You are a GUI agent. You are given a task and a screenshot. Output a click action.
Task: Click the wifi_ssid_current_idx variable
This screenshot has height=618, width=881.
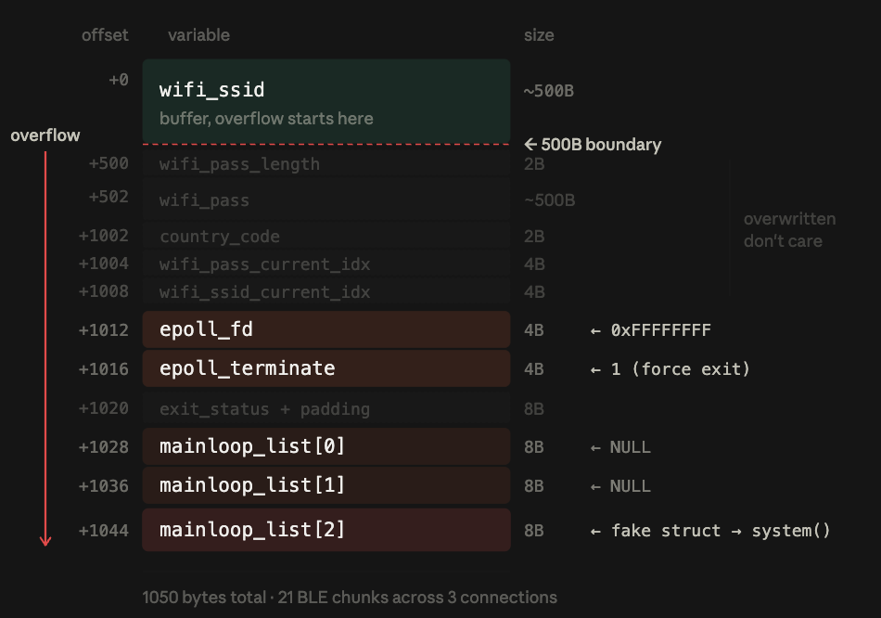pos(264,292)
